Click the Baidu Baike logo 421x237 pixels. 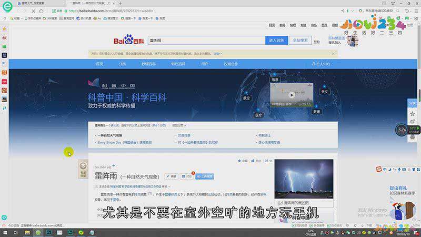coord(128,40)
